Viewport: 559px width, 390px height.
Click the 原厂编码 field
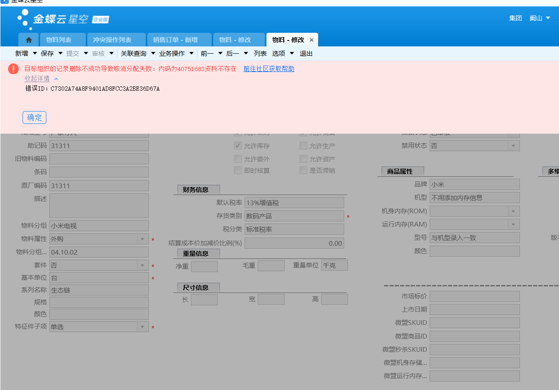(x=99, y=186)
